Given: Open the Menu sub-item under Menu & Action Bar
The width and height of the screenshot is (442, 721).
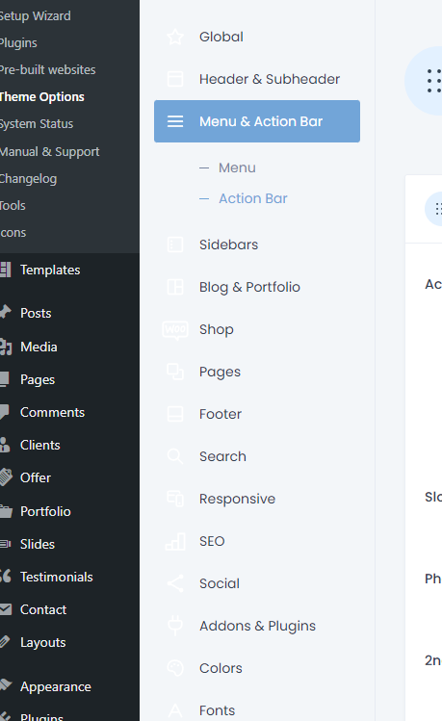Looking at the screenshot, I should (x=237, y=167).
